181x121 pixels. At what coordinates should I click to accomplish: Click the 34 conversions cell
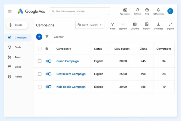coord(164,61)
